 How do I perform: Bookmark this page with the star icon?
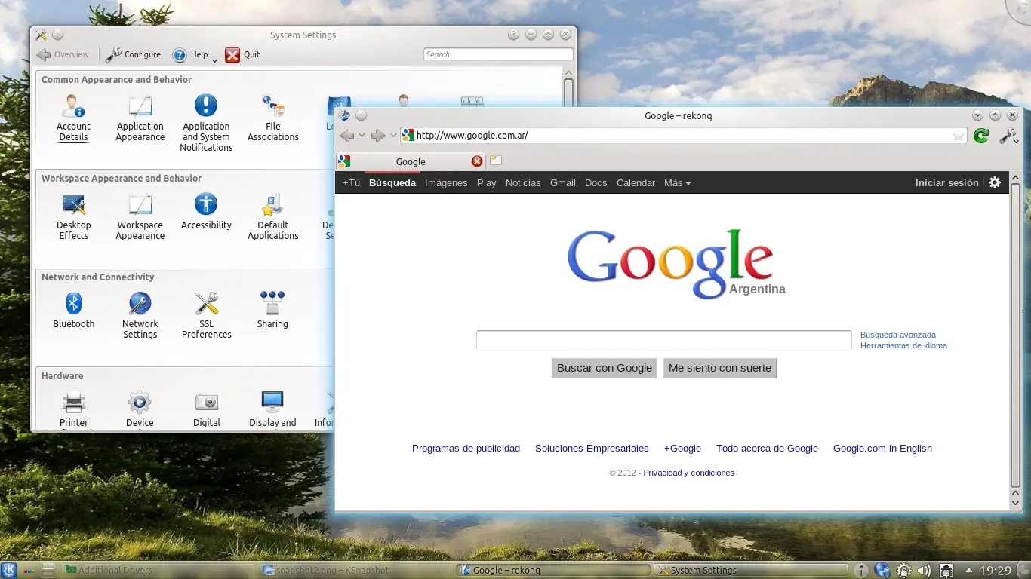pos(959,136)
